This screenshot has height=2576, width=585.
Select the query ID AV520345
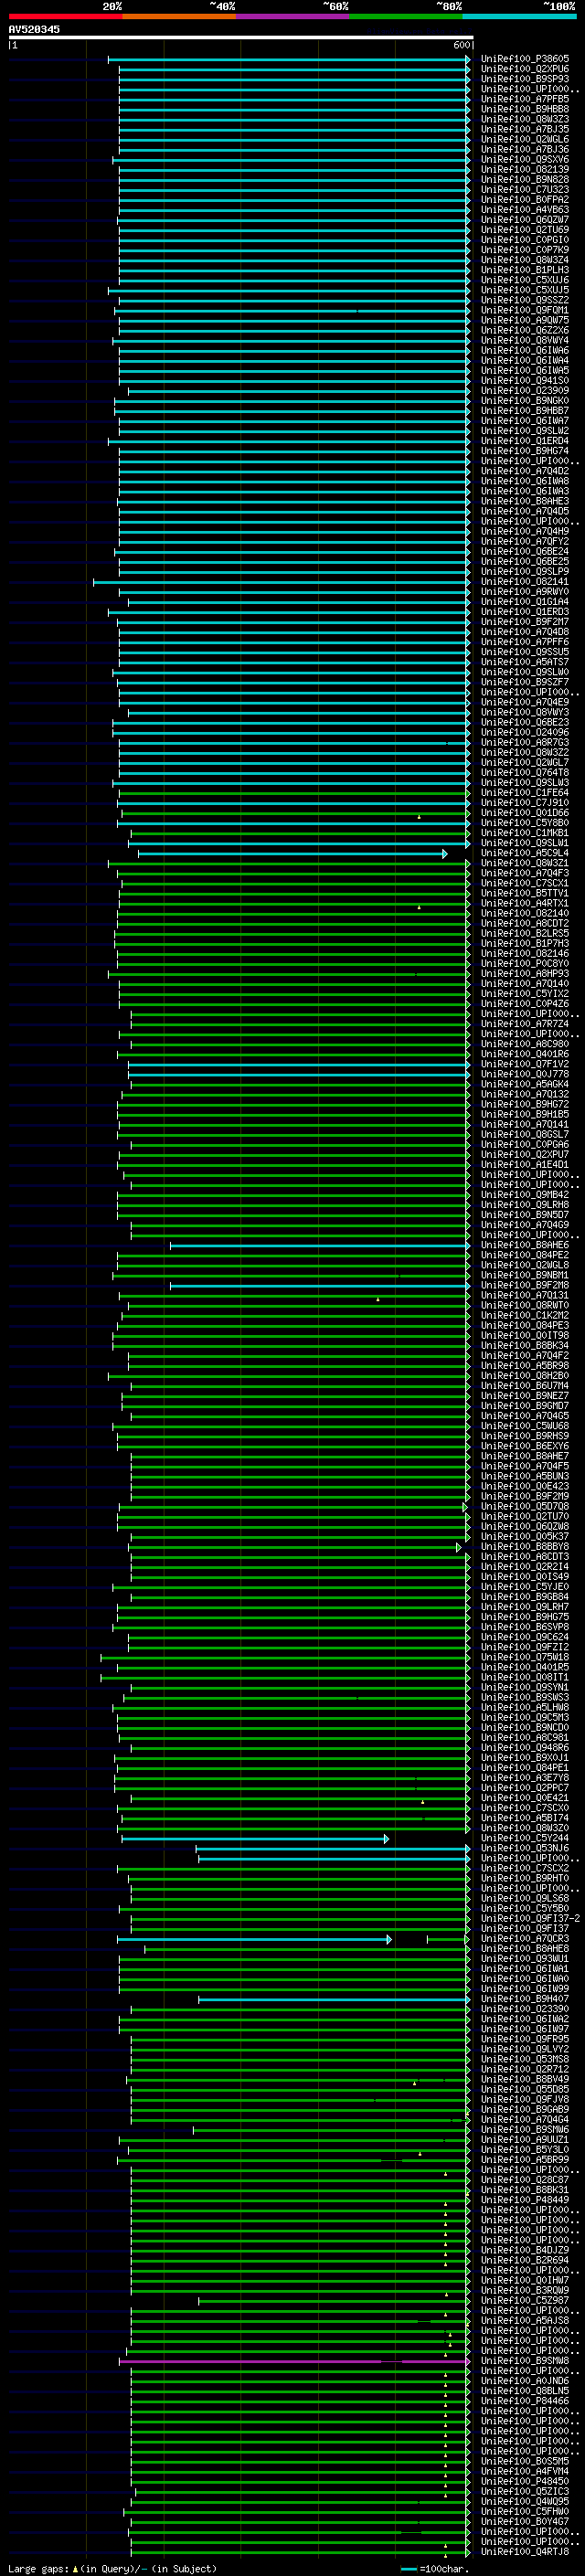(x=34, y=29)
